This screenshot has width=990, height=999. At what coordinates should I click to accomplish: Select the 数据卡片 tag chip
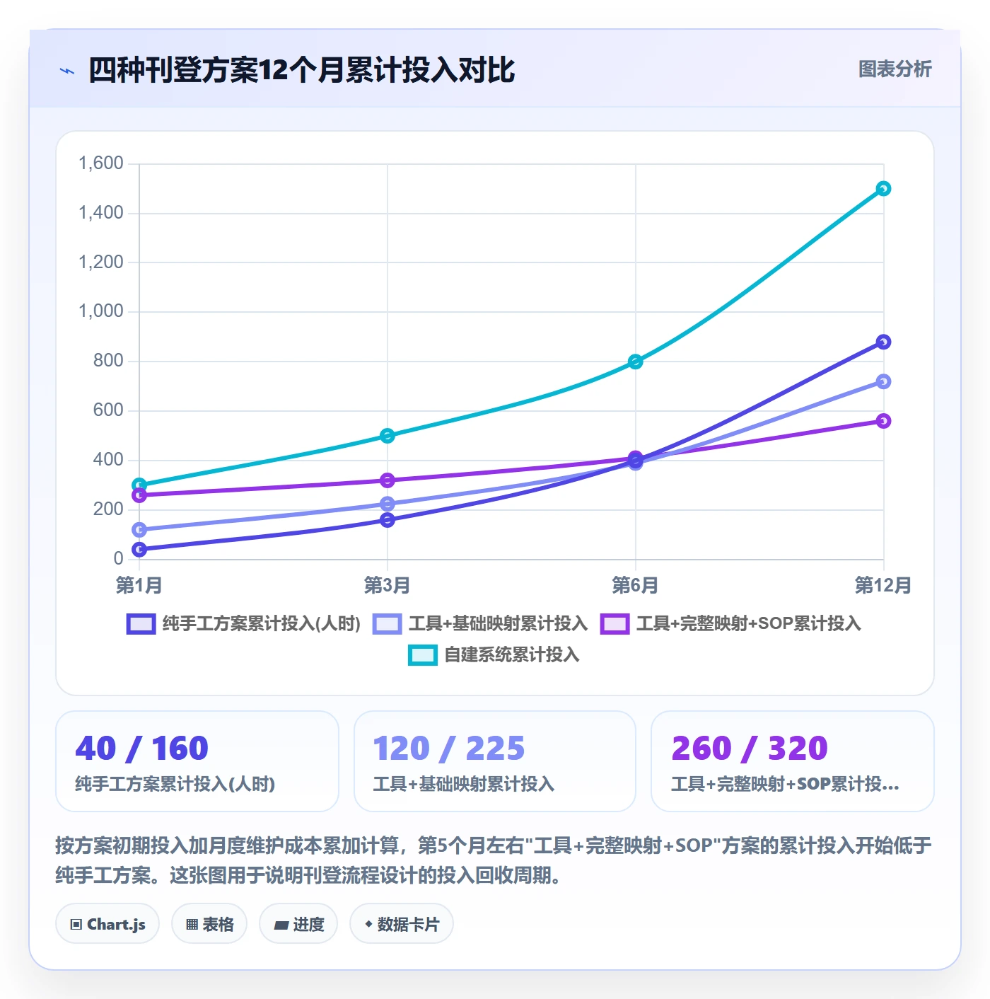pyautogui.click(x=402, y=924)
